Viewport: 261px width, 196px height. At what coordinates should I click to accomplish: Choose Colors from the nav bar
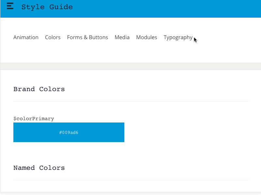(x=53, y=37)
